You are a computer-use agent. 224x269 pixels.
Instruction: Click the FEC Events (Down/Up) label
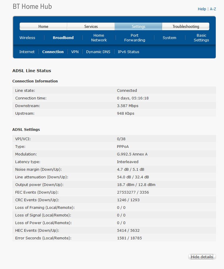pos(37,192)
